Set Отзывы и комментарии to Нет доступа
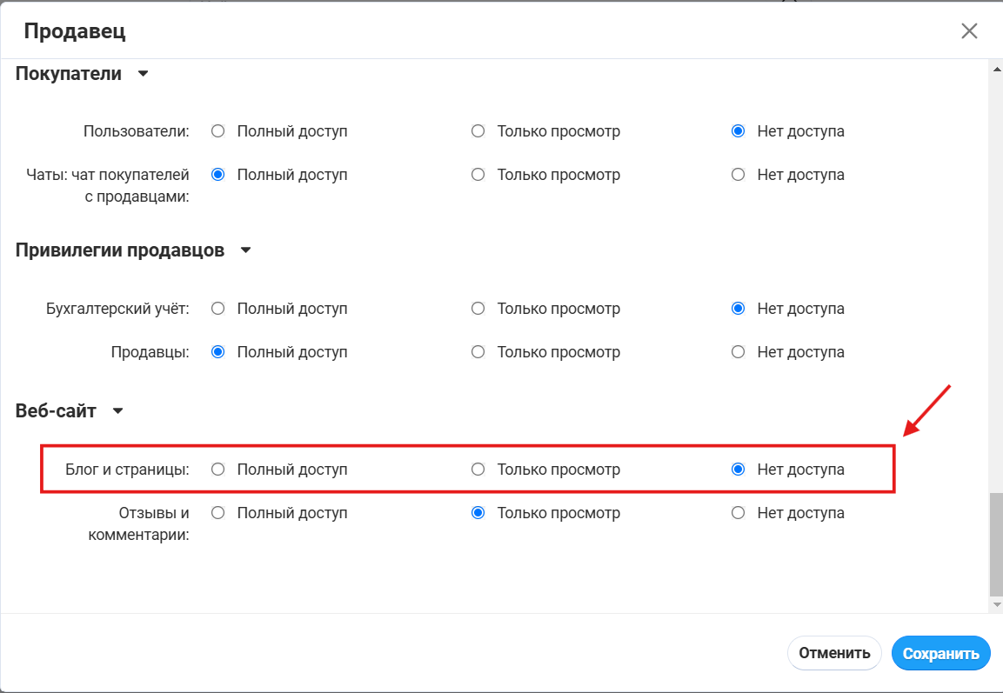Viewport: 1003px width, 693px height. pos(739,513)
